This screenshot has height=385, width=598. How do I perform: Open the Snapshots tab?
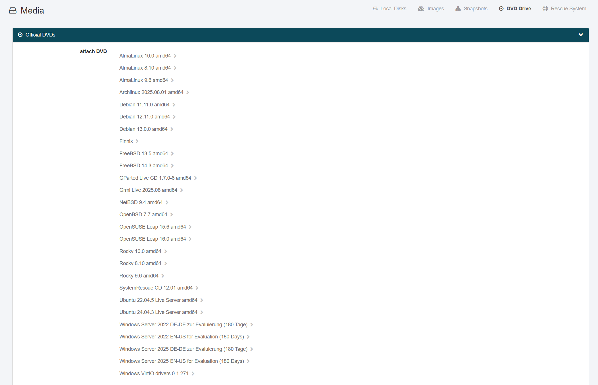(471, 9)
